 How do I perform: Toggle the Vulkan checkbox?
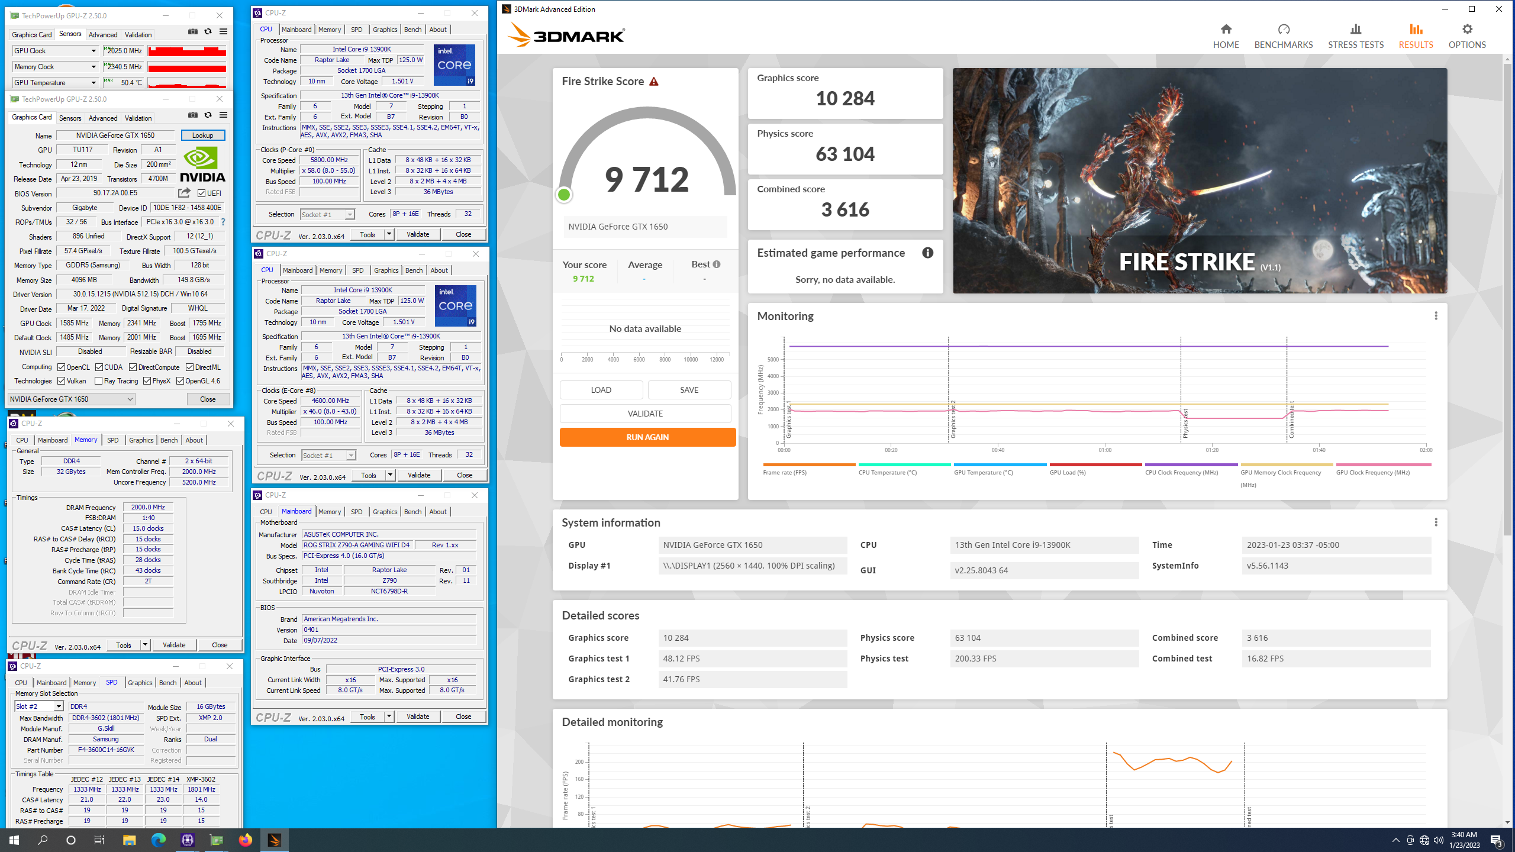pyautogui.click(x=61, y=381)
